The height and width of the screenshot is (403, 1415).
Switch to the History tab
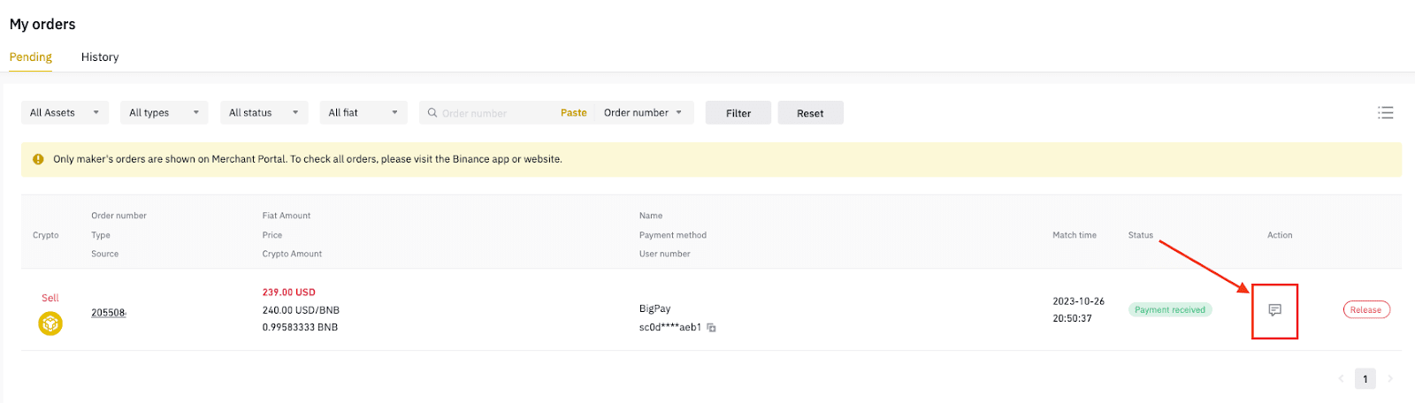tap(100, 57)
